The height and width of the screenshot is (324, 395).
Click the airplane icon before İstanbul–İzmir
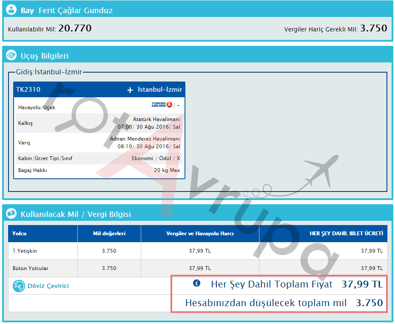131,90
